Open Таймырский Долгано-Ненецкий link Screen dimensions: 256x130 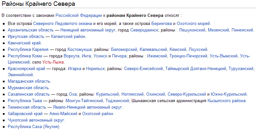tap(196, 69)
